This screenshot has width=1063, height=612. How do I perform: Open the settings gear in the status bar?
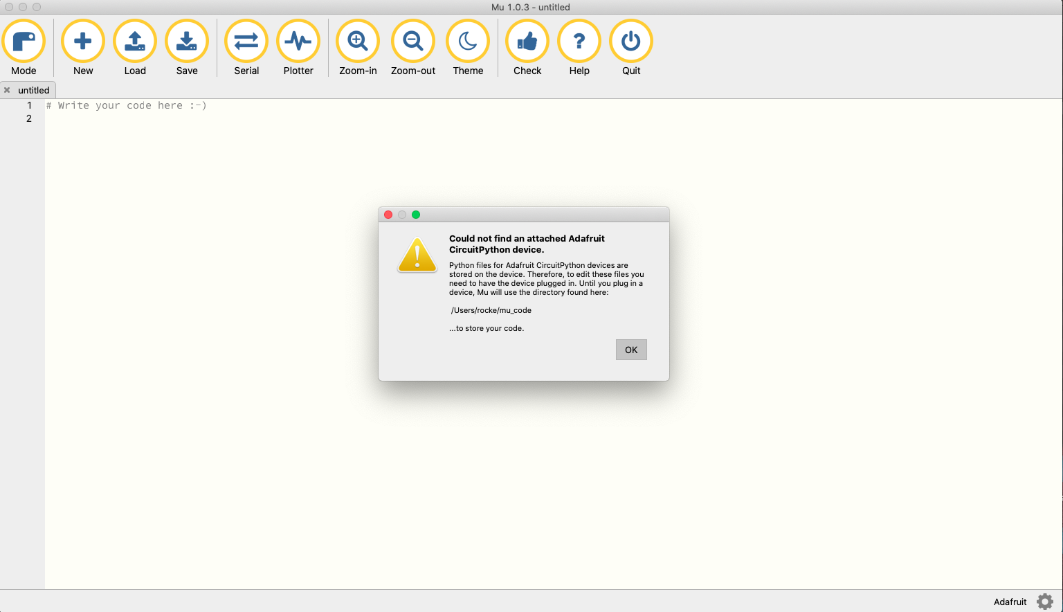1045,602
